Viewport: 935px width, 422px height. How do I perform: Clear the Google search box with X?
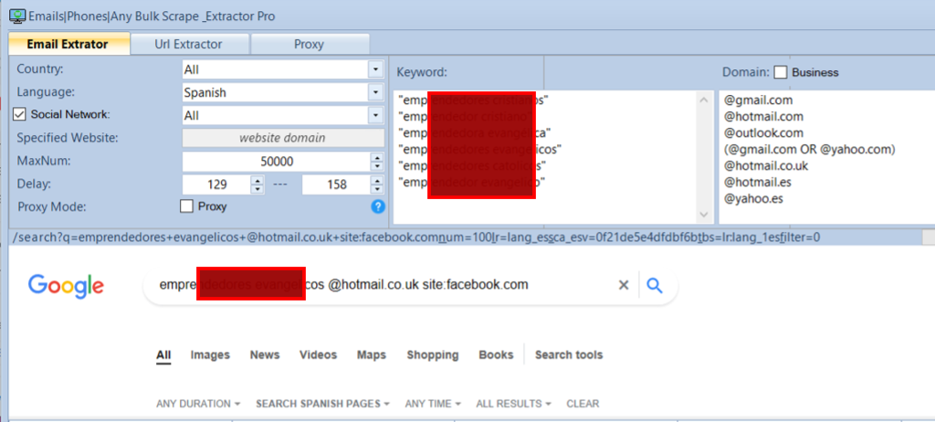click(x=624, y=285)
